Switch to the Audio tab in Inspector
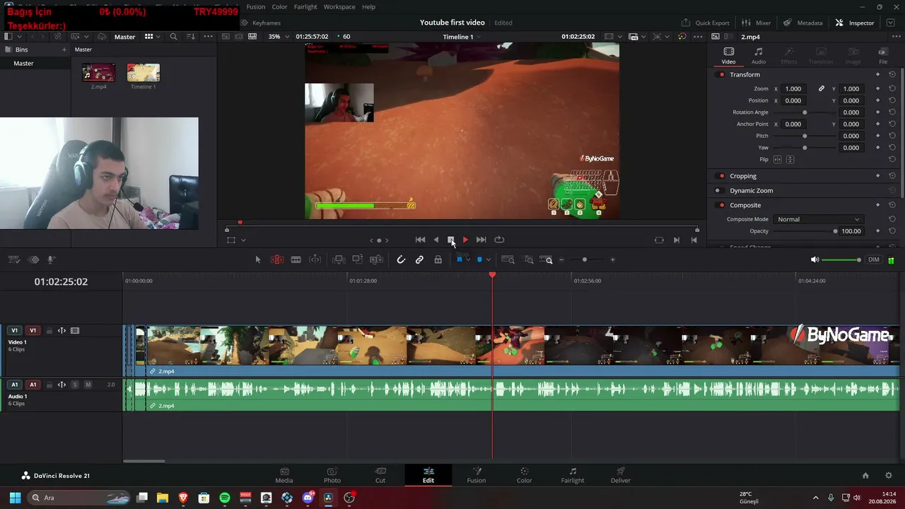The width and height of the screenshot is (905, 509). pos(758,56)
